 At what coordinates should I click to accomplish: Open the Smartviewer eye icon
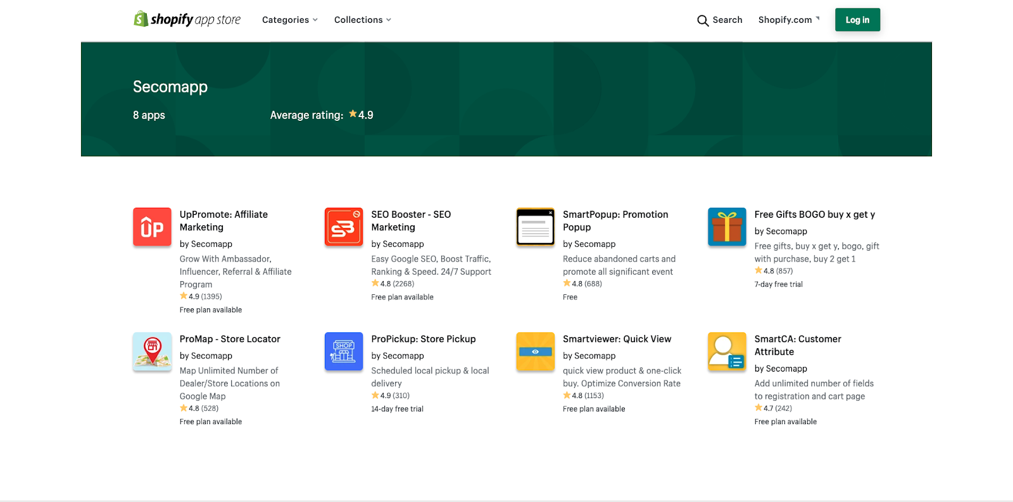click(x=536, y=351)
